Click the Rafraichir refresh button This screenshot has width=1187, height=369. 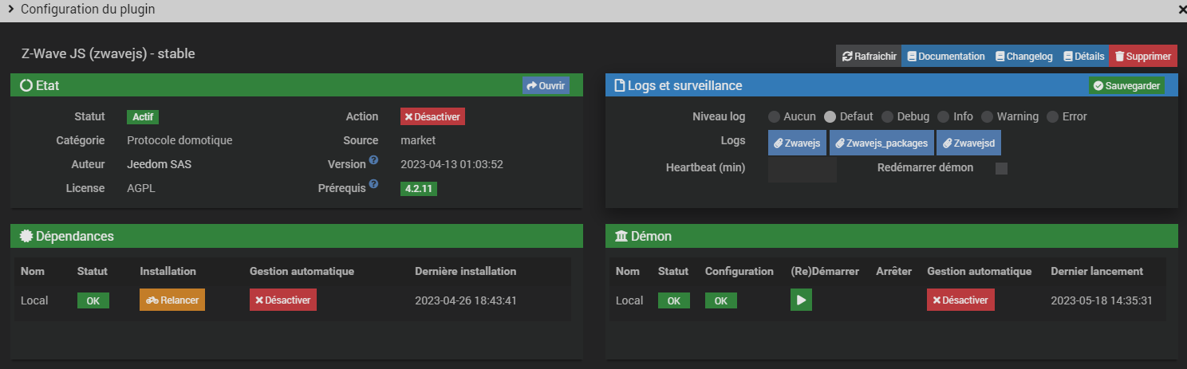pos(869,56)
